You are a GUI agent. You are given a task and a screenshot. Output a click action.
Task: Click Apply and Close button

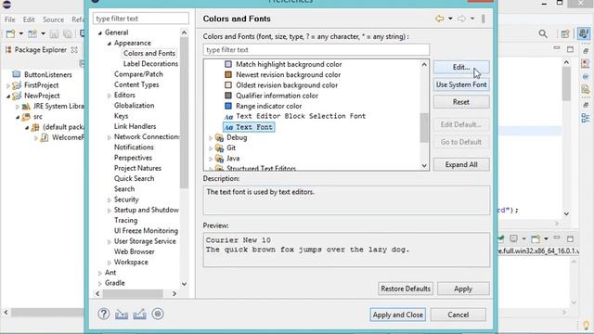tap(398, 315)
